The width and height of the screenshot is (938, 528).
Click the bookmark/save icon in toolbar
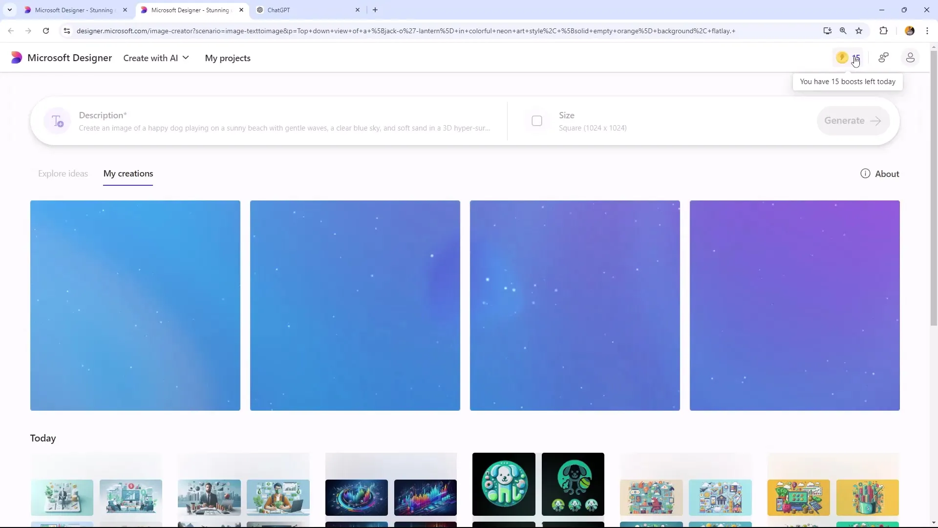(859, 31)
